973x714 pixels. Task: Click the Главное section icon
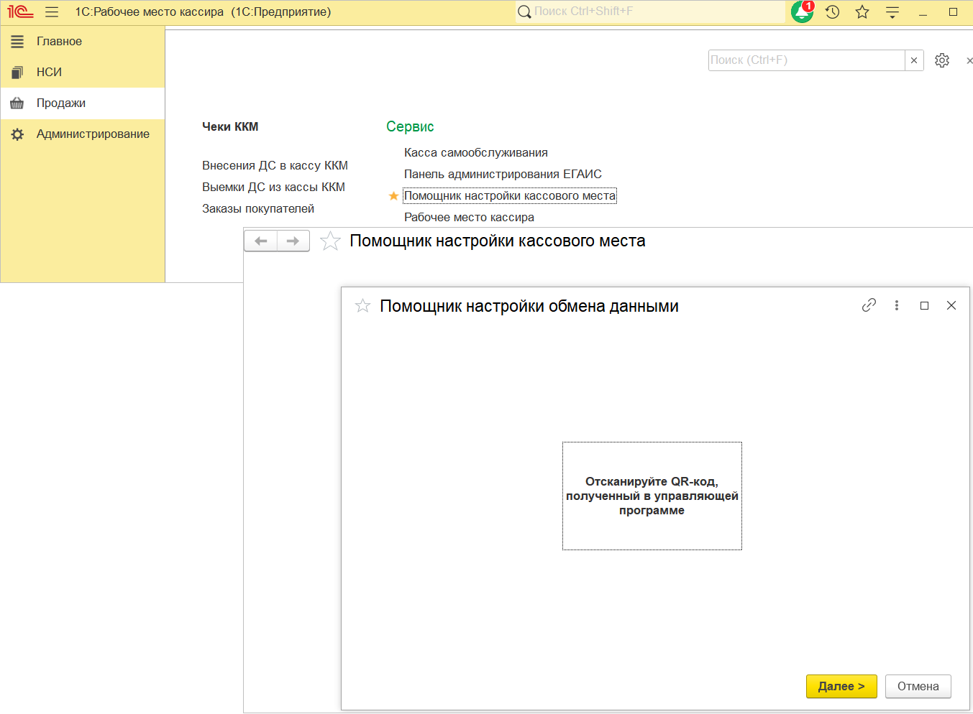coord(17,42)
